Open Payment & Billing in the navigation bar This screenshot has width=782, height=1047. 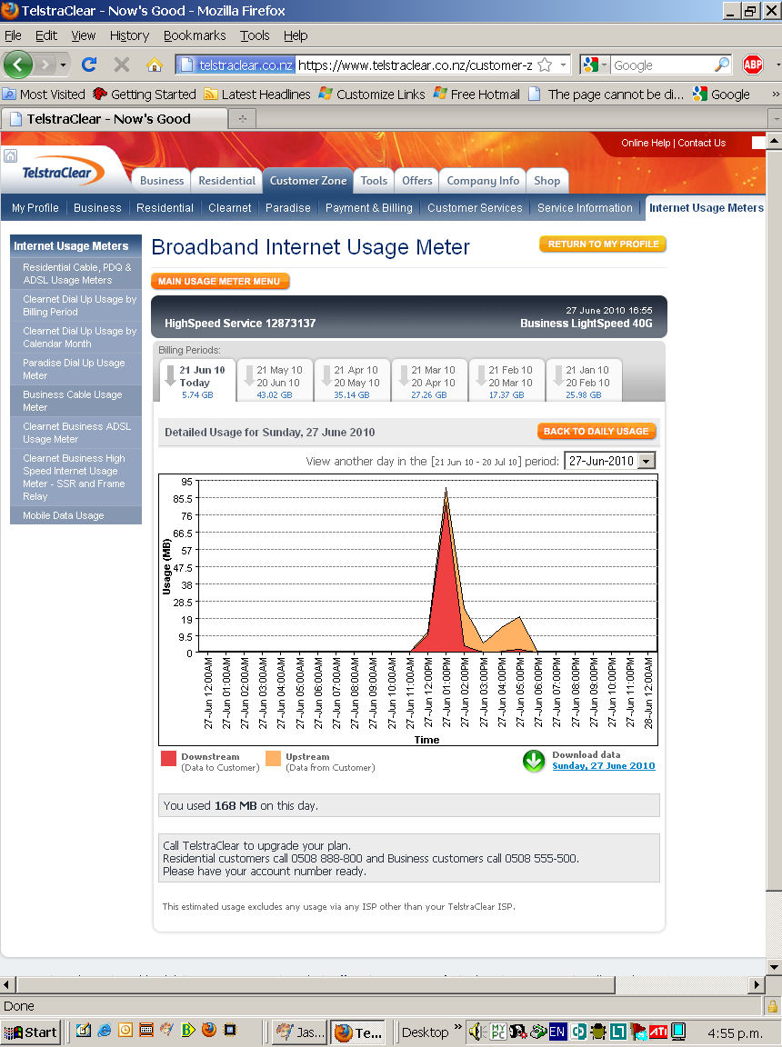[x=368, y=207]
